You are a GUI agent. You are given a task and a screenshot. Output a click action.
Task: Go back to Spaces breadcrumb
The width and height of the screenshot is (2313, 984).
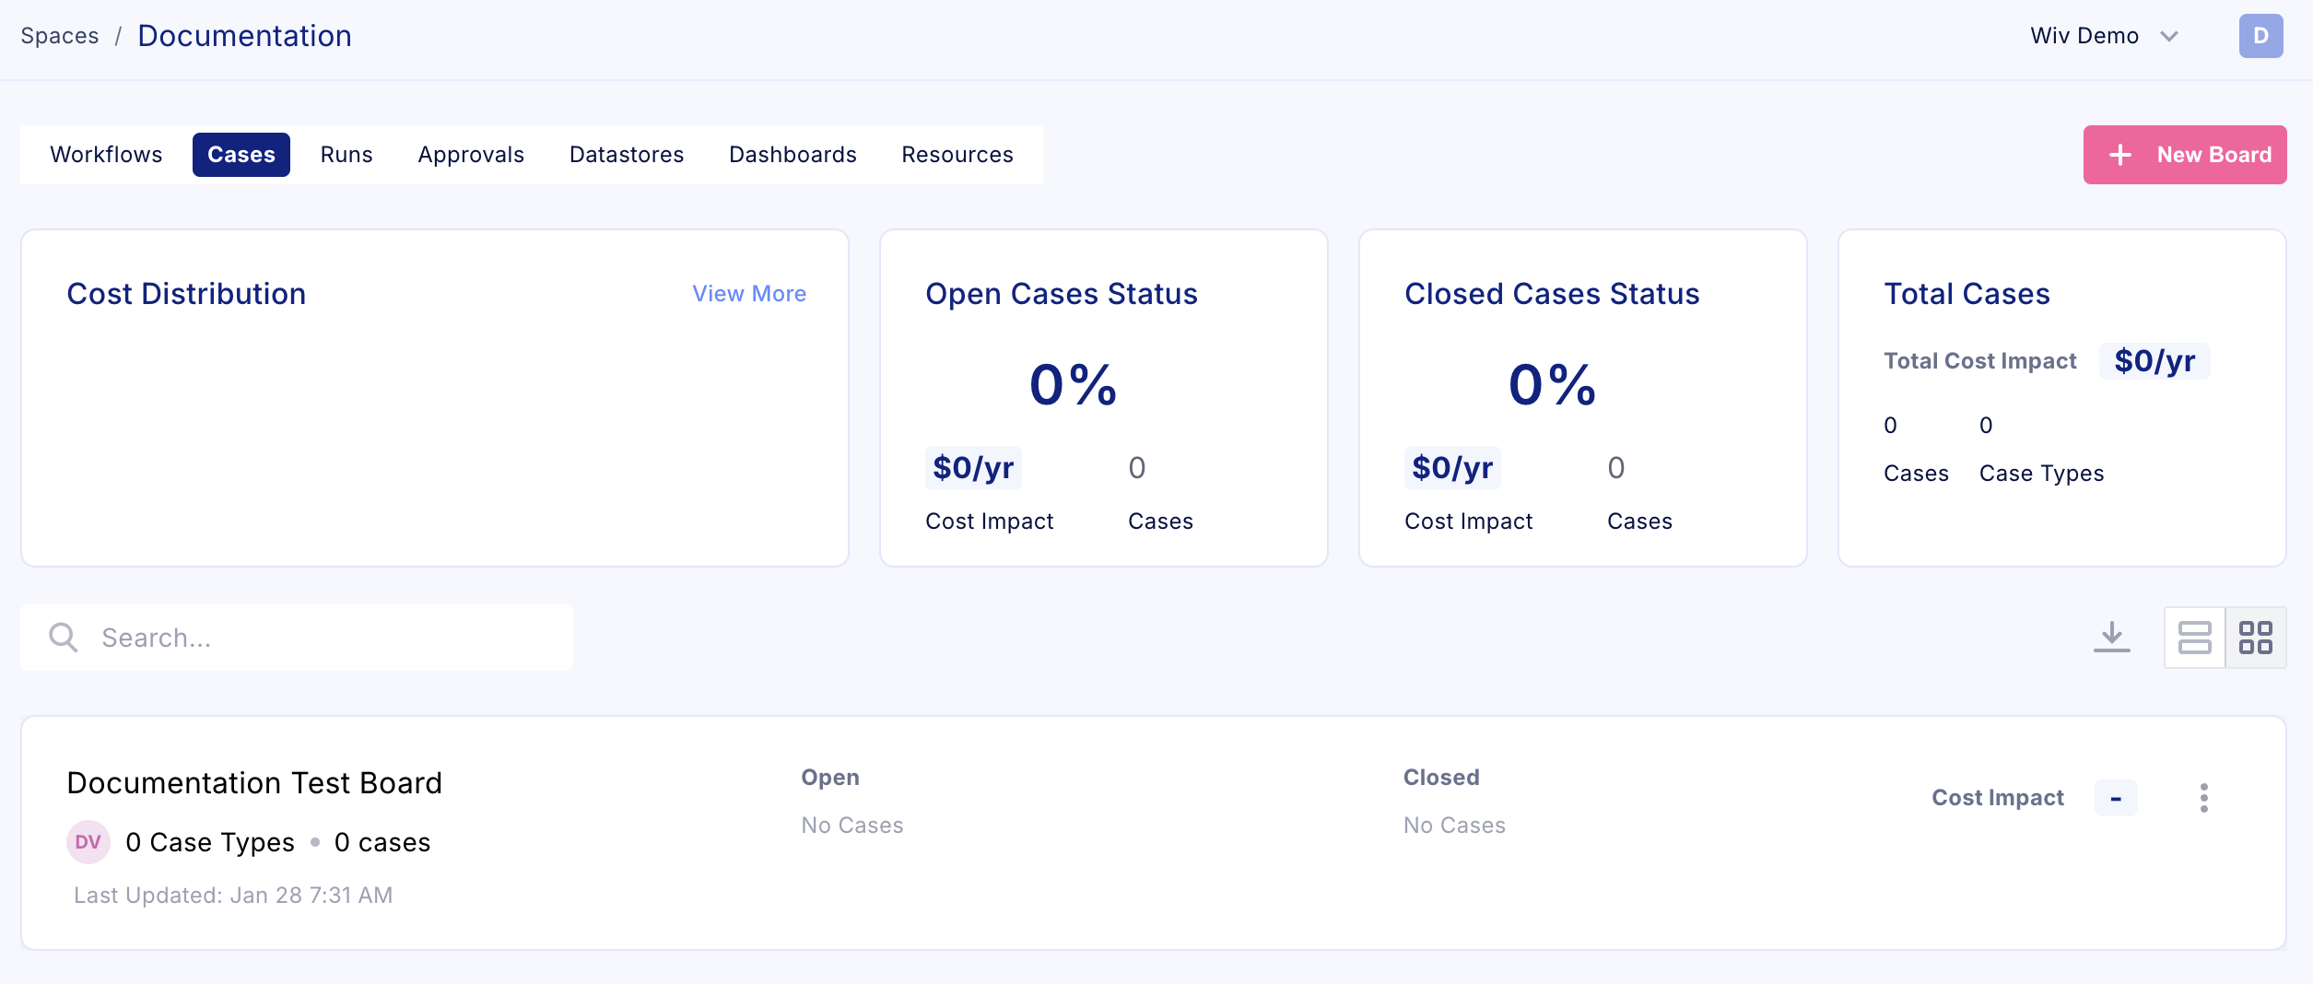(60, 36)
